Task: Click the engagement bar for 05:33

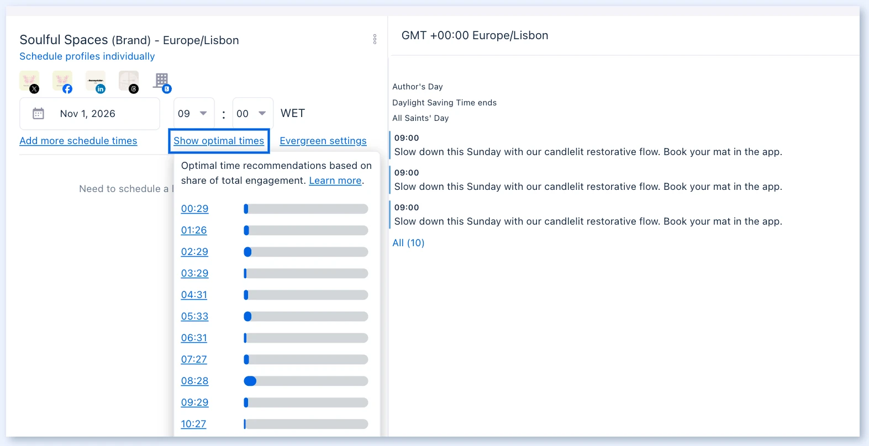Action: pos(306,316)
